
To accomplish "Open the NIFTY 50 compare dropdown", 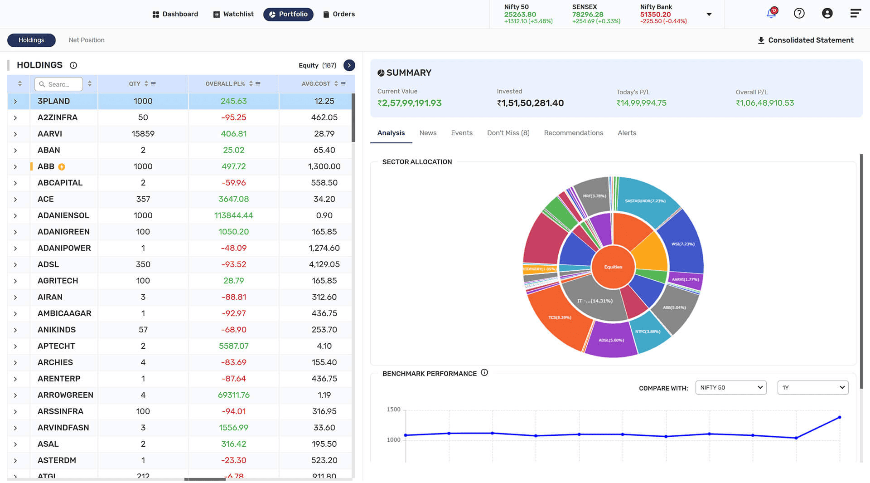I will click(x=731, y=388).
